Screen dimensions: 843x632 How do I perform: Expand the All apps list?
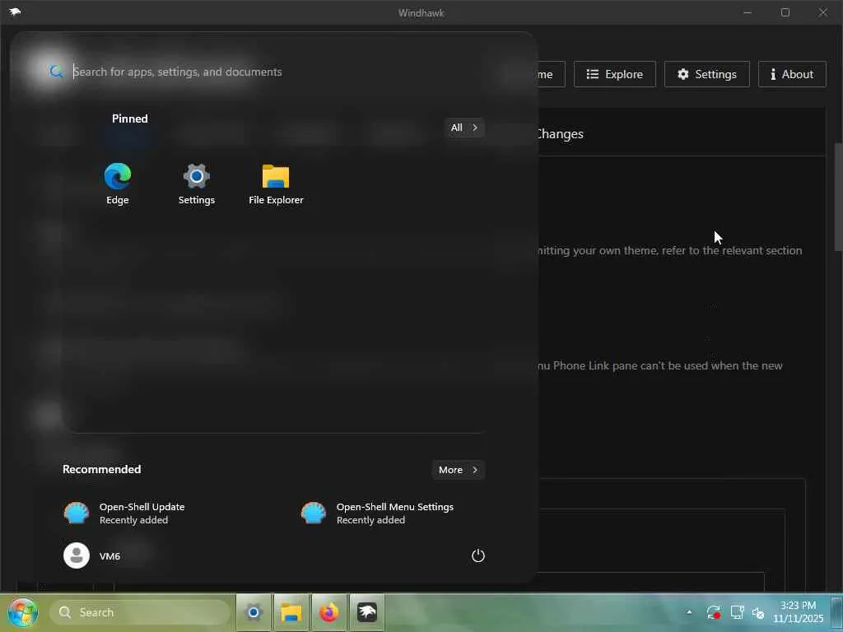[x=464, y=128]
